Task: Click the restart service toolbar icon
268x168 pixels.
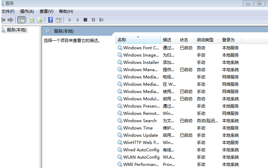Action: [x=101, y=20]
